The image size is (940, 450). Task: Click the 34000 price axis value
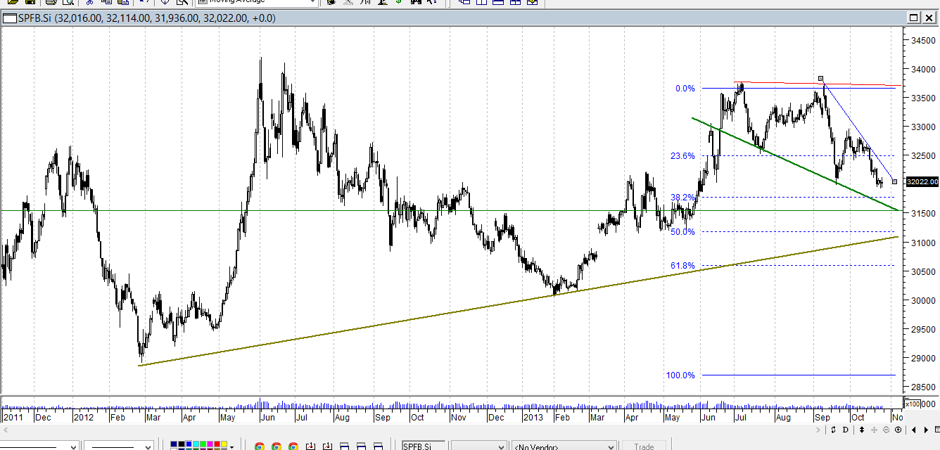(x=922, y=70)
